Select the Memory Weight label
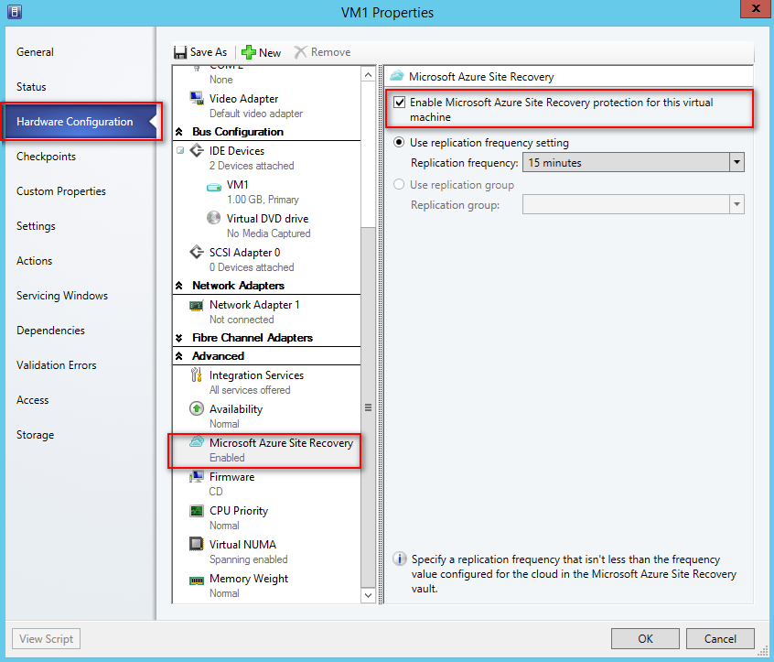This screenshot has width=774, height=662. point(249,579)
